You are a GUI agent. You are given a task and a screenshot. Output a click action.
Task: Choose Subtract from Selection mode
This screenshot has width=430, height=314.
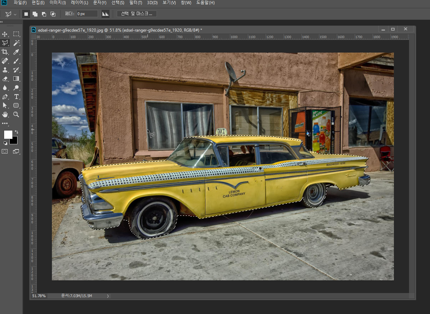(x=44, y=14)
